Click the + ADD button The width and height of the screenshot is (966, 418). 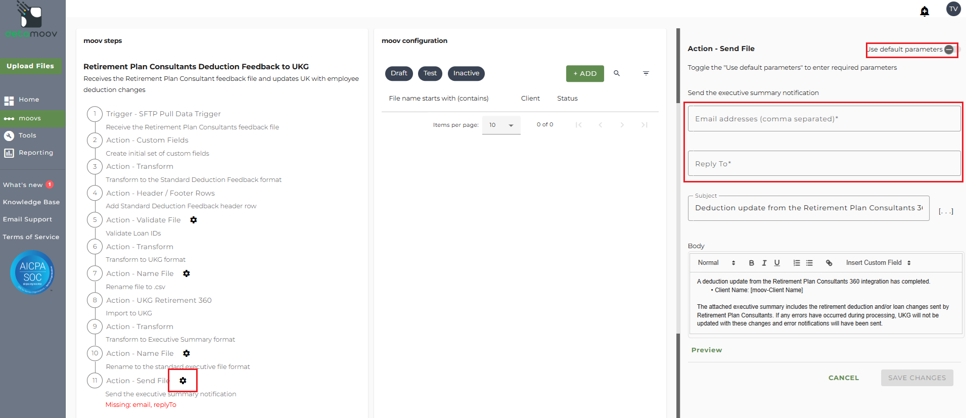pos(585,73)
